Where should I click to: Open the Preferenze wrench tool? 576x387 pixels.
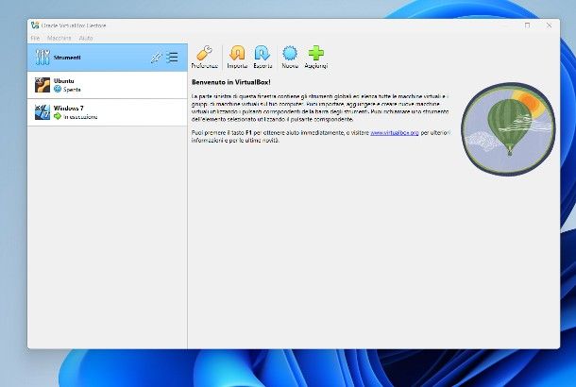coord(204,57)
